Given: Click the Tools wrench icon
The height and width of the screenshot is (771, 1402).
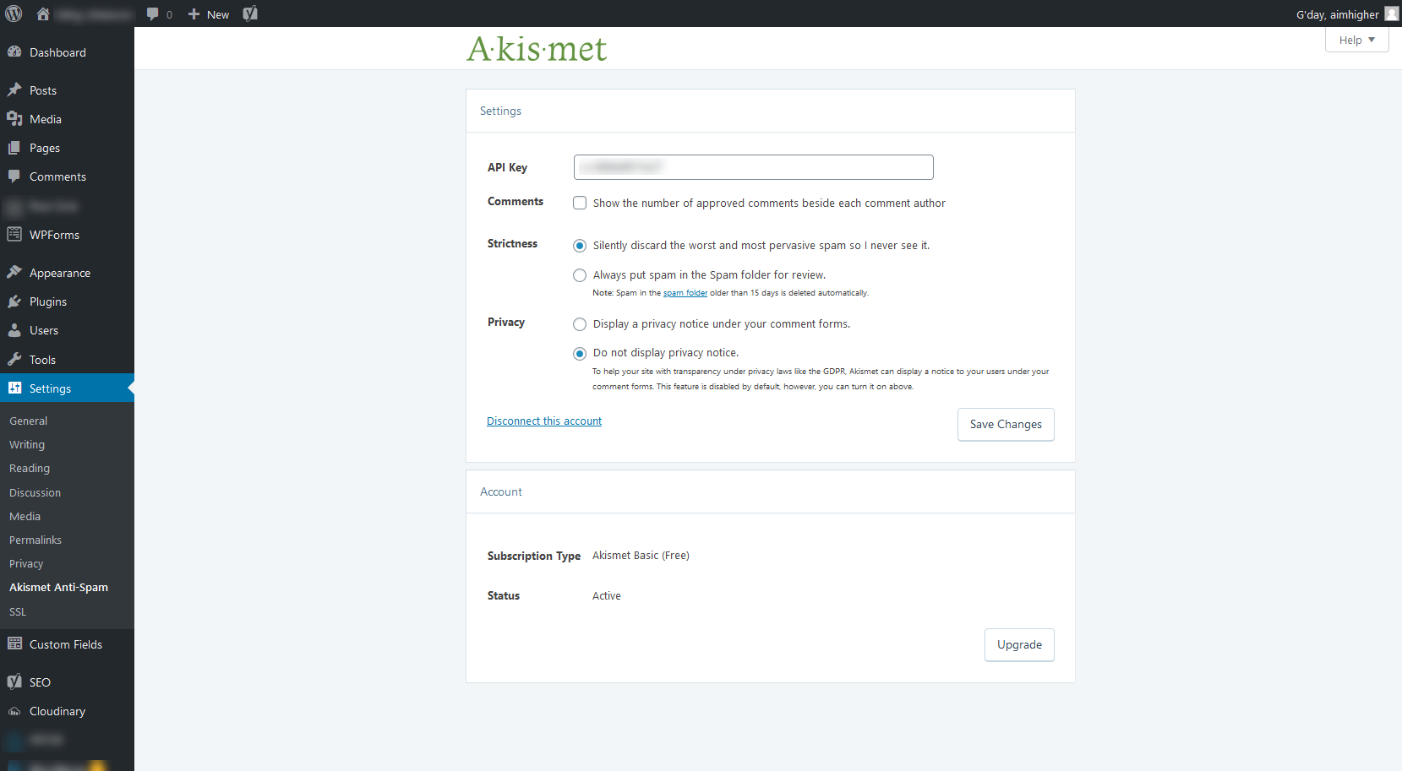Looking at the screenshot, I should point(14,359).
